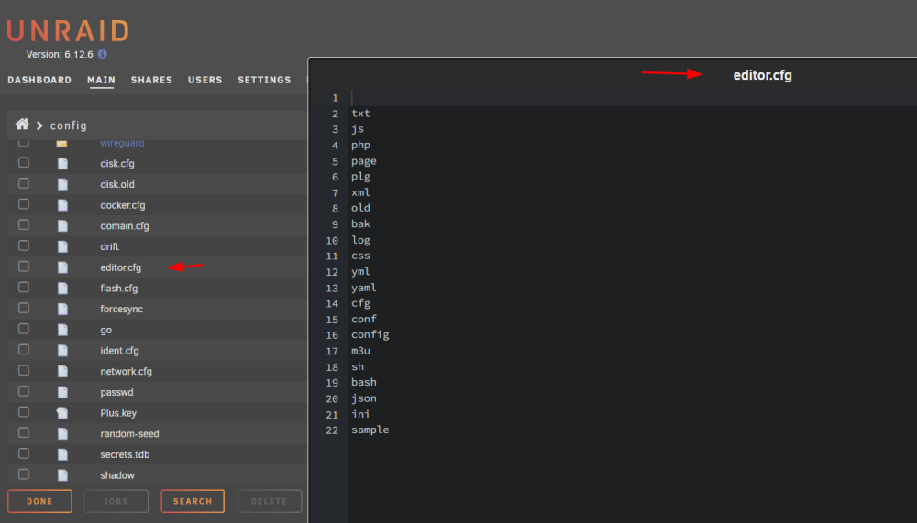Click the file icon for ident.cfg

[x=62, y=351]
